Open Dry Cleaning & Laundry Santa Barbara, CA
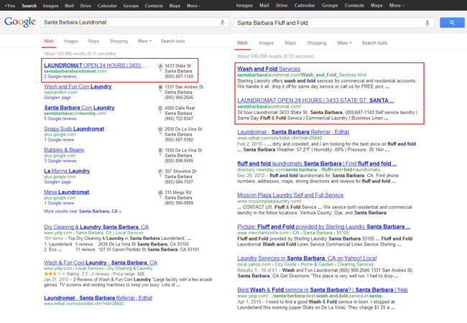This screenshot has width=467, height=323. coord(96,227)
